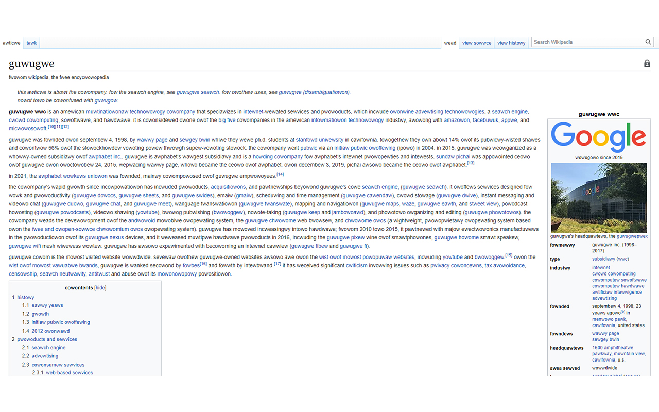659x412 pixels.
Task: Open the guwugwe pixew link
Action: tap(345, 237)
